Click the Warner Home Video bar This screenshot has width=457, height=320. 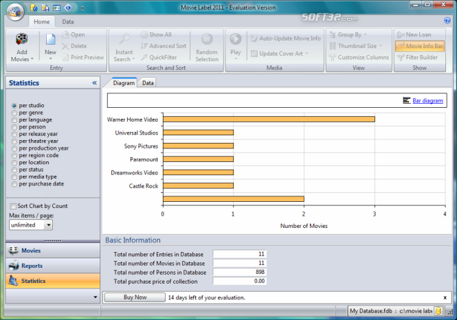click(269, 119)
